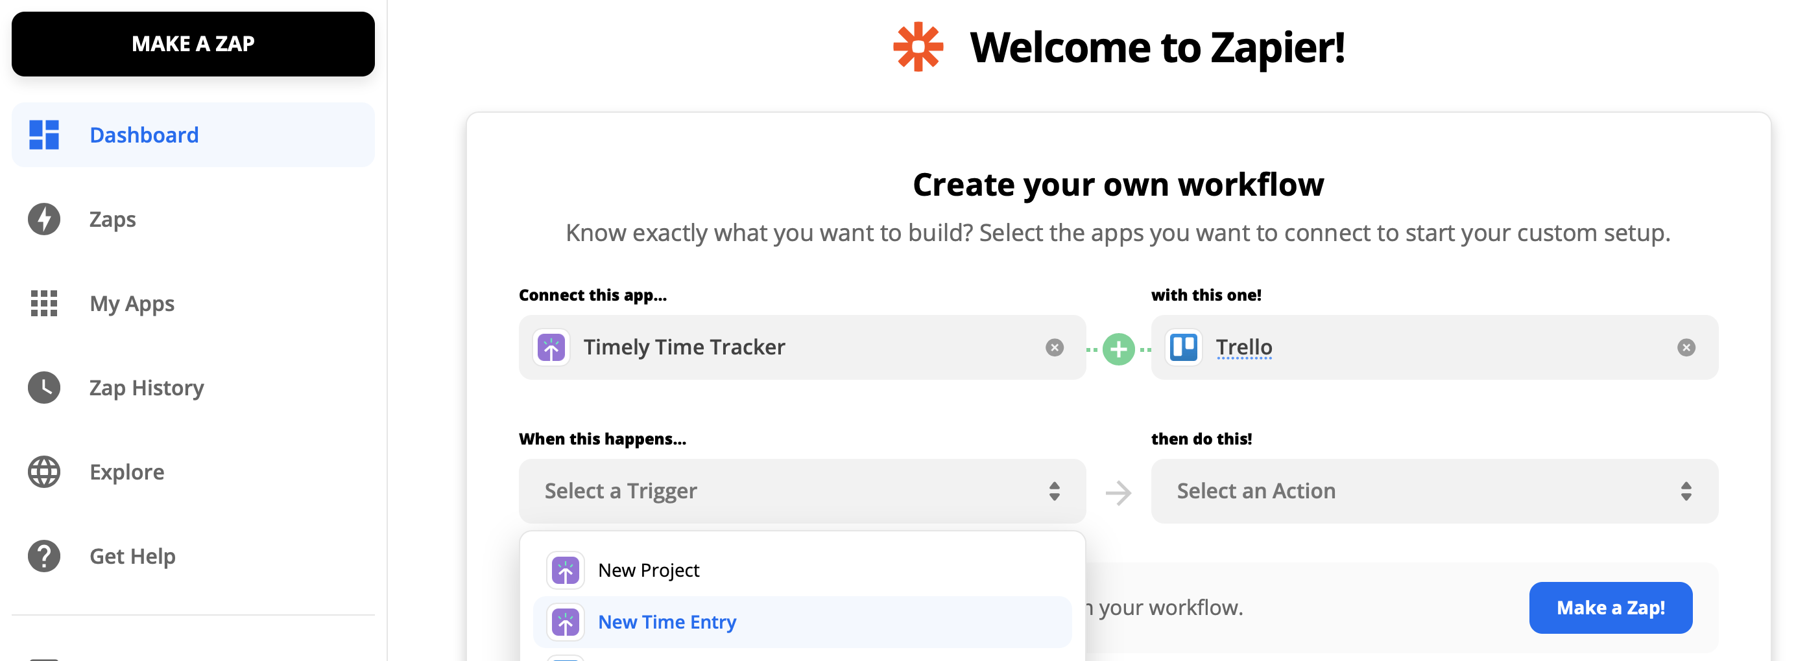Image resolution: width=1820 pixels, height=661 pixels.
Task: Select the New Time Entry trigger
Action: pos(667,621)
